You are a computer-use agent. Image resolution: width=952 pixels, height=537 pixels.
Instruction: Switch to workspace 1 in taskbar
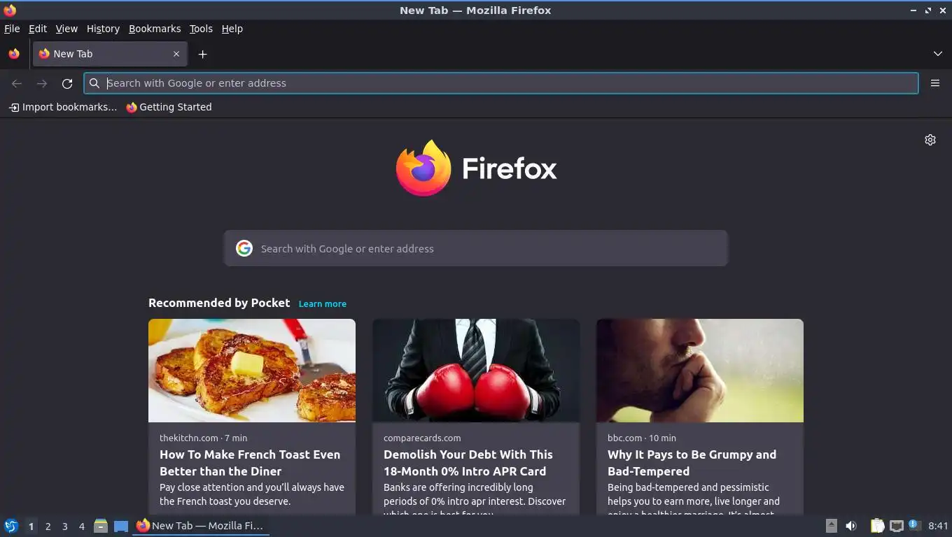(31, 527)
